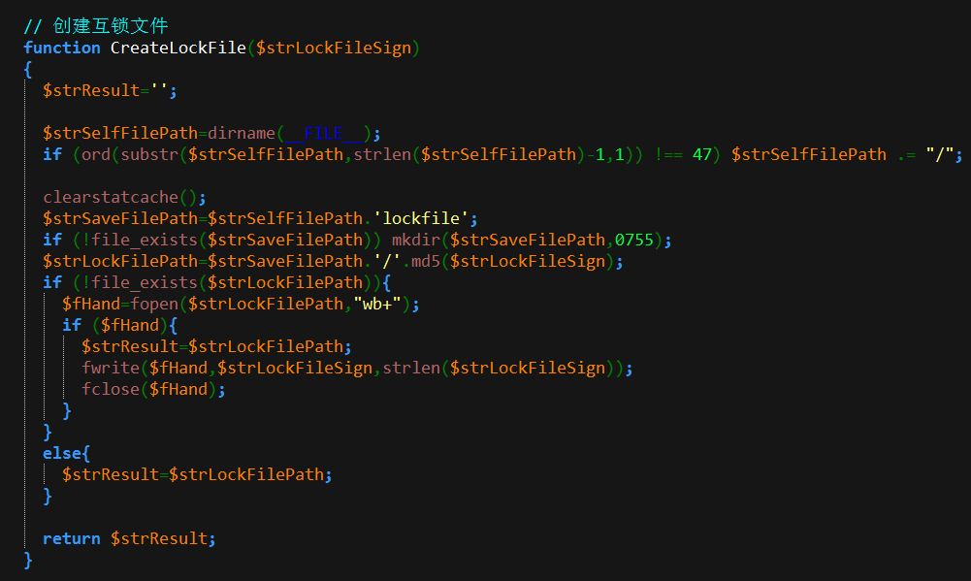971x581 pixels.
Task: Click the "/" string at end of ord line
Action: coord(939,154)
